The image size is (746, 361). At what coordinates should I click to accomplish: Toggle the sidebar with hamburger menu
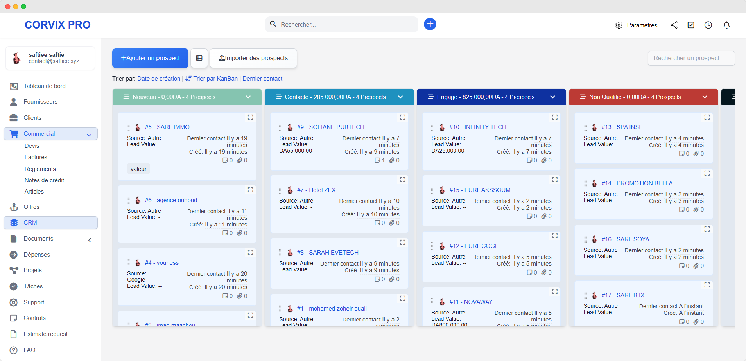13,25
